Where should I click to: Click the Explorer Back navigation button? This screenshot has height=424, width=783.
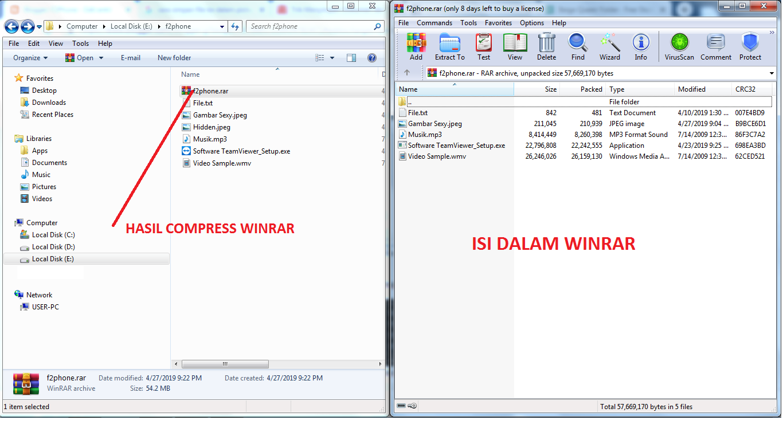[11, 26]
